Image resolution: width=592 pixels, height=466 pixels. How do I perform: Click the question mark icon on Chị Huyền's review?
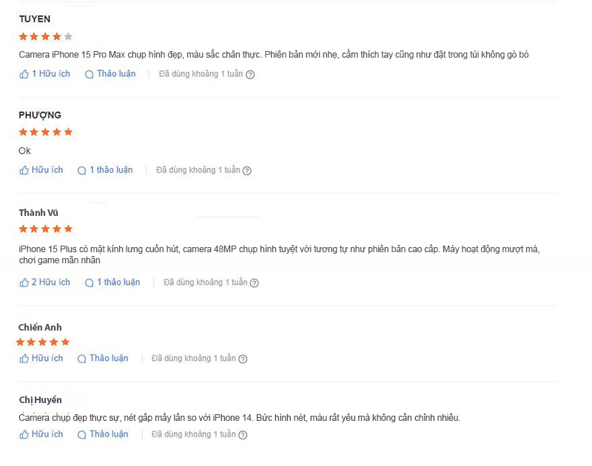pyautogui.click(x=243, y=435)
